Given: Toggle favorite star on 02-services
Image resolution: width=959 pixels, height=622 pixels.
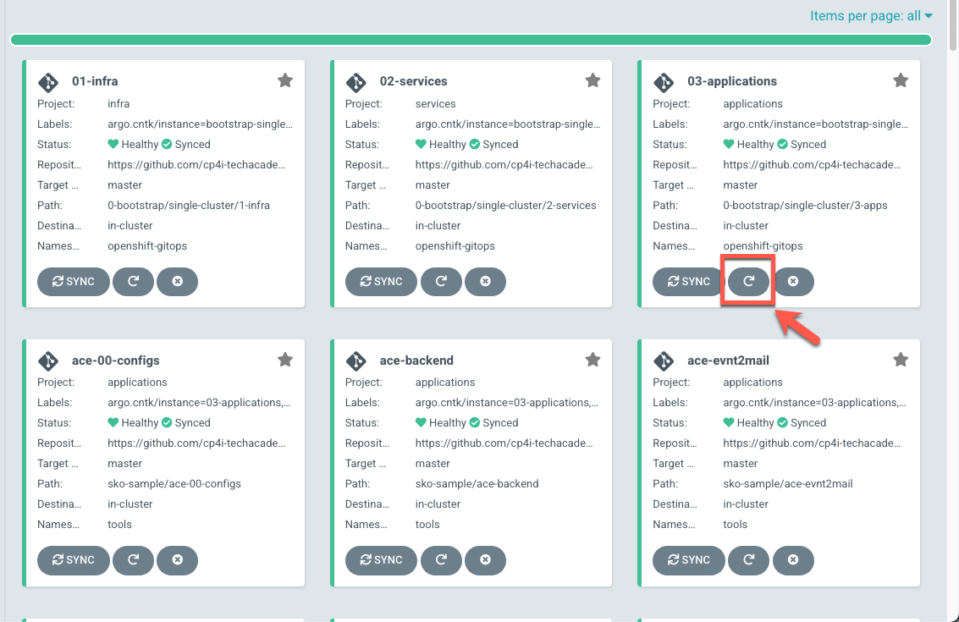Looking at the screenshot, I should pos(592,80).
